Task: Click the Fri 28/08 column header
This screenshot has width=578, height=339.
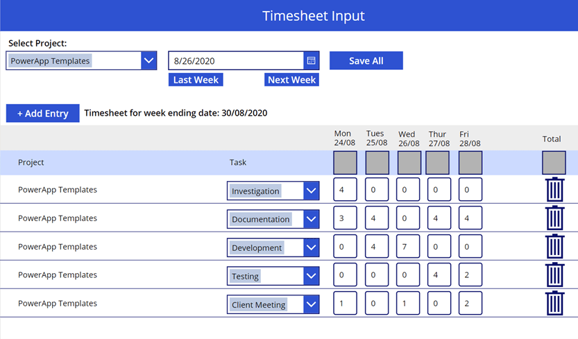Action: (470, 139)
